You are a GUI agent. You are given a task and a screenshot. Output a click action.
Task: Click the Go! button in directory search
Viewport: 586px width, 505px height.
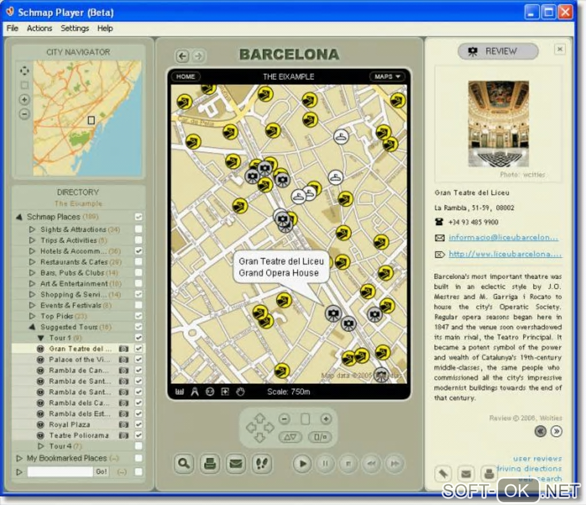point(101,472)
